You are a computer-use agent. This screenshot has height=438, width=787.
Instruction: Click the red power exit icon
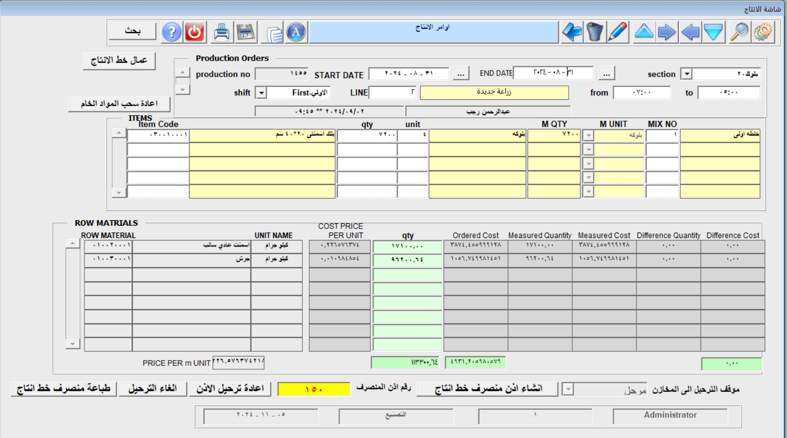pos(195,32)
